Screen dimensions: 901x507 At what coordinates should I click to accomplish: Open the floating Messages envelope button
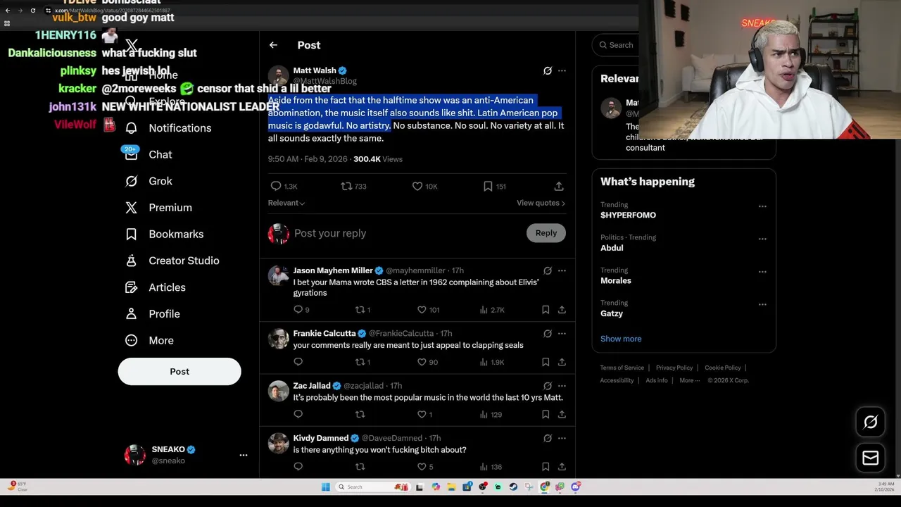pyautogui.click(x=871, y=458)
